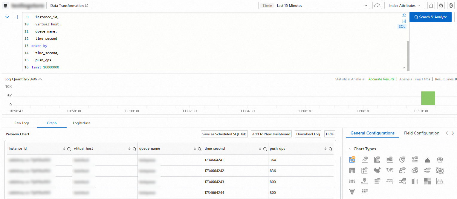Click the push_qps value 836
Viewport: 457px width, 199px height.
click(x=273, y=171)
